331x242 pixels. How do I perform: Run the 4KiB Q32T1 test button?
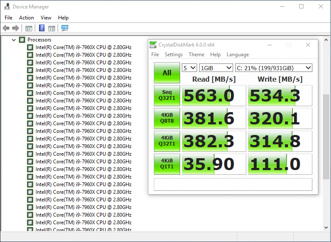click(167, 141)
